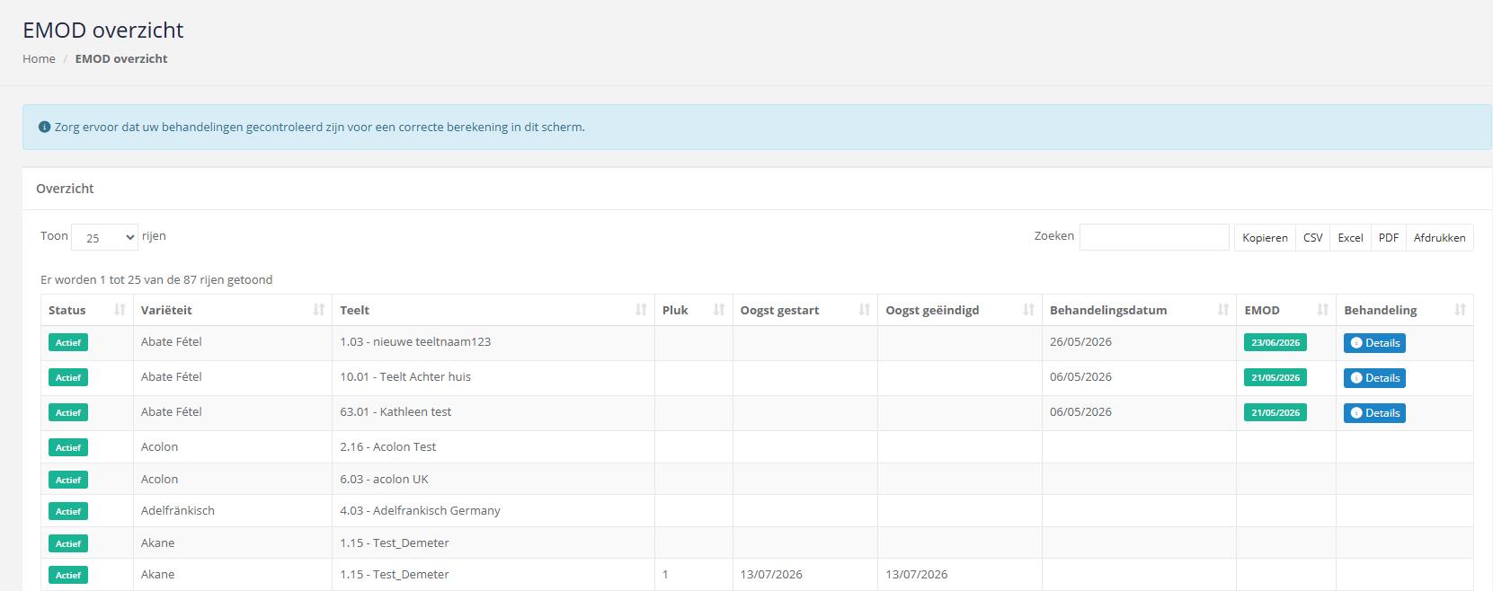Click the Oogst gestart sort icon
Image resolution: width=1493 pixels, height=591 pixels.
point(864,310)
